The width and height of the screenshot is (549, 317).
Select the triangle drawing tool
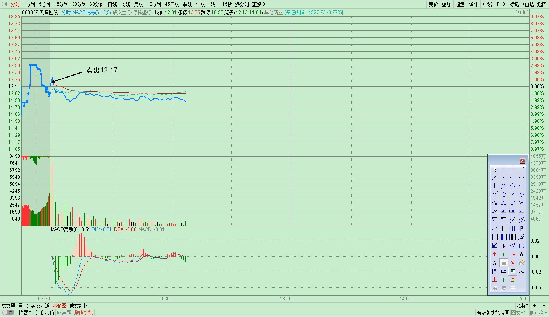(x=513, y=246)
